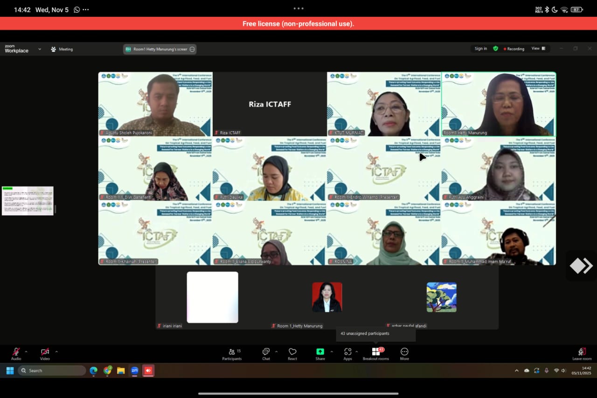
Task: Expand the chevron next to Share
Action: coord(332,352)
